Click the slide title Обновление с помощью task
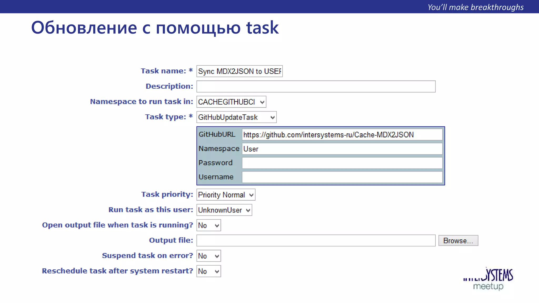The width and height of the screenshot is (539, 303). tap(155, 28)
